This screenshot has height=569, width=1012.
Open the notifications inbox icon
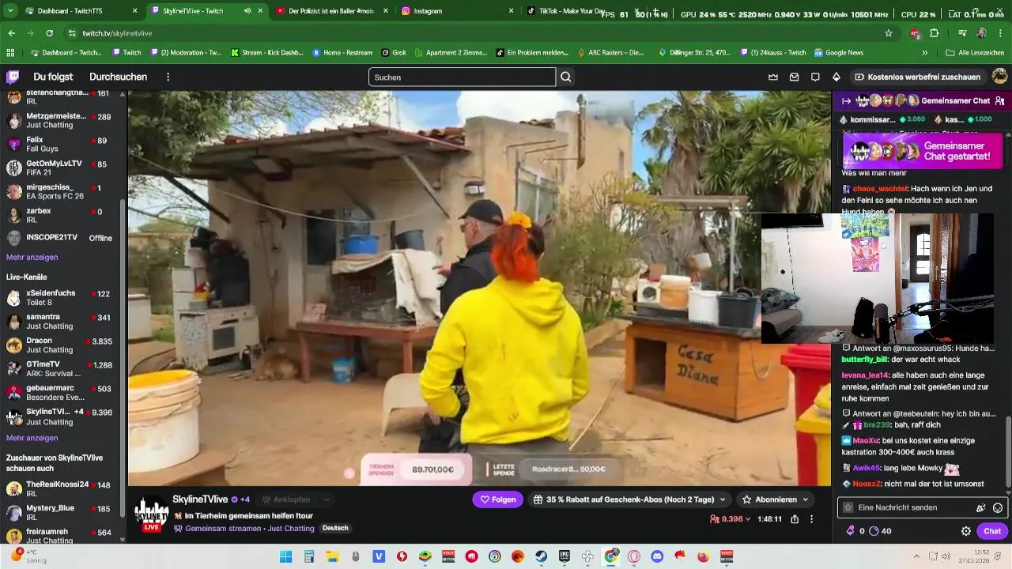pyautogui.click(x=795, y=77)
